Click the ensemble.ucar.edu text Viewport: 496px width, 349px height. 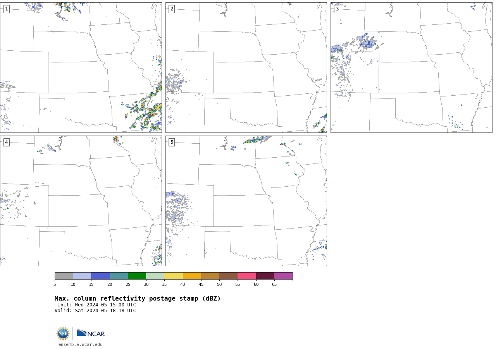(81, 345)
